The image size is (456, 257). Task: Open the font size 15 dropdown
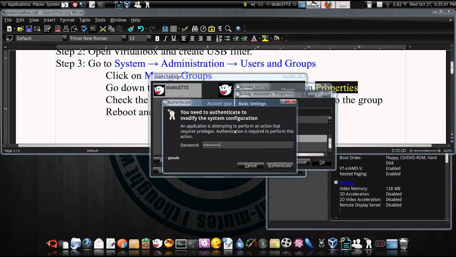coord(149,38)
